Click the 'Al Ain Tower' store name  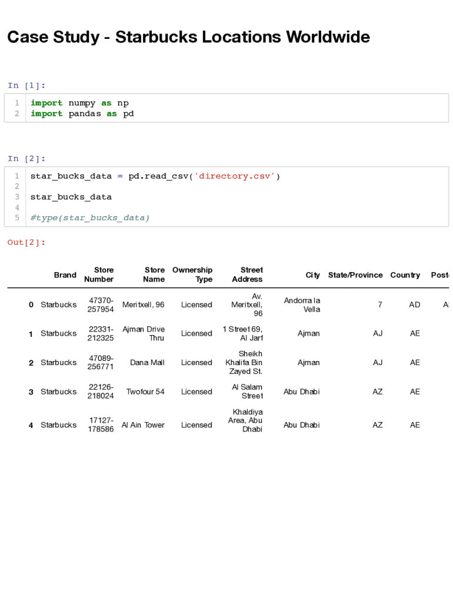[x=143, y=425]
